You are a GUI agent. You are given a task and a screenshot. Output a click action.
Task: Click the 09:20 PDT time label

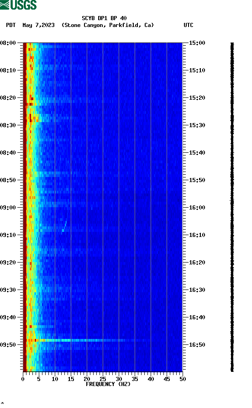pos(8,263)
